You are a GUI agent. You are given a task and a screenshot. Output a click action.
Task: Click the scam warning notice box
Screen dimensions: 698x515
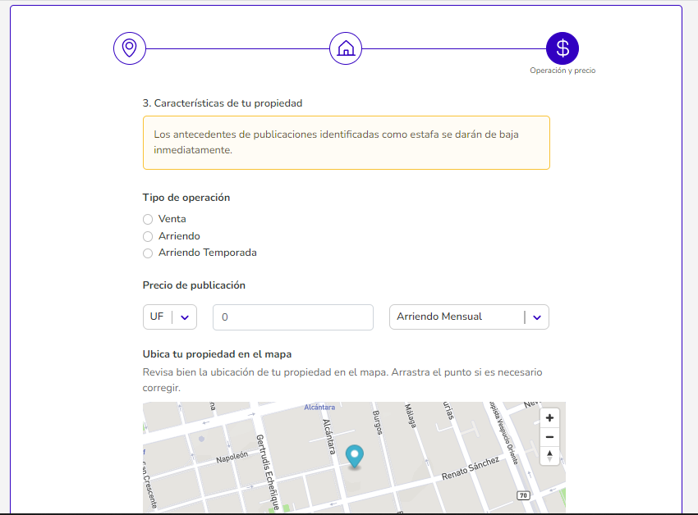pos(346,143)
